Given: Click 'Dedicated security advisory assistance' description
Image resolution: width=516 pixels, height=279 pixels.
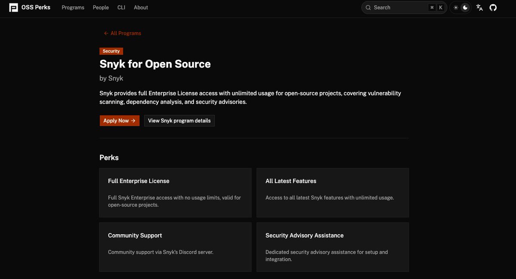Looking at the screenshot, I should tap(326, 256).
